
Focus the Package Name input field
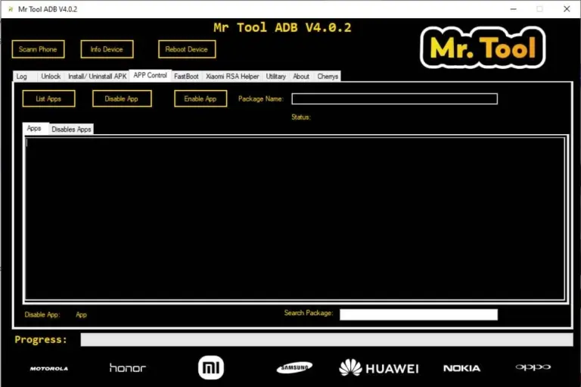pyautogui.click(x=395, y=98)
